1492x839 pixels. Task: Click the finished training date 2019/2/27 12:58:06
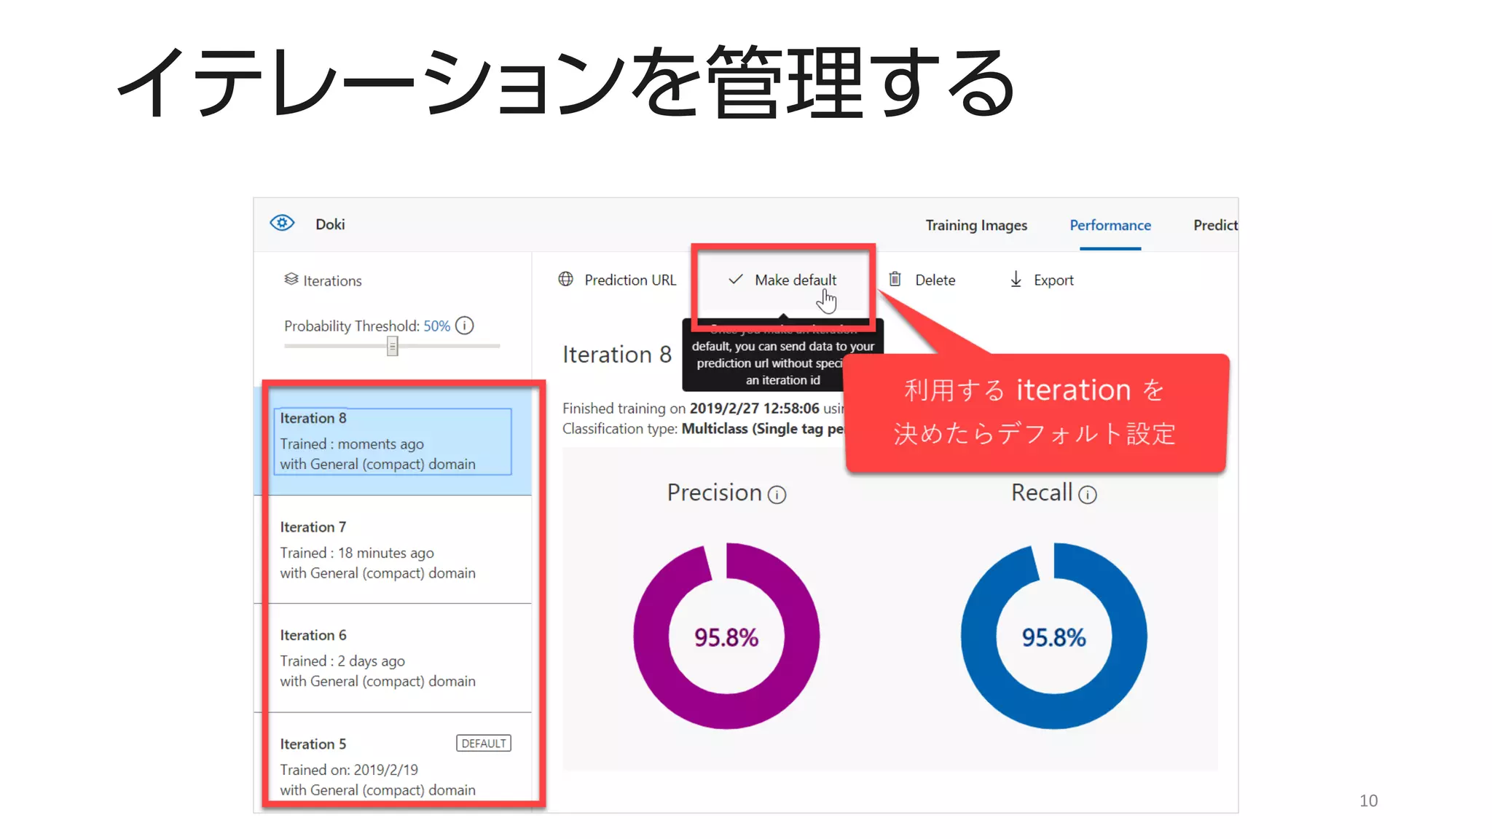pos(754,409)
